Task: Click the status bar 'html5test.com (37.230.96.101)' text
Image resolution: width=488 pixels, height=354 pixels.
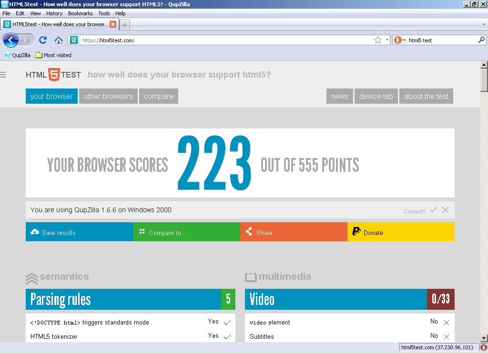Action: [x=437, y=347]
